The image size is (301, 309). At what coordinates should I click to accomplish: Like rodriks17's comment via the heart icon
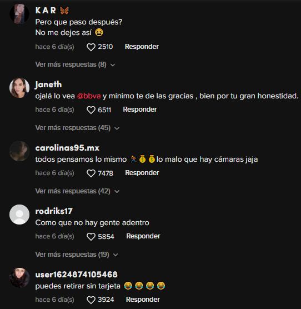pyautogui.click(x=91, y=237)
